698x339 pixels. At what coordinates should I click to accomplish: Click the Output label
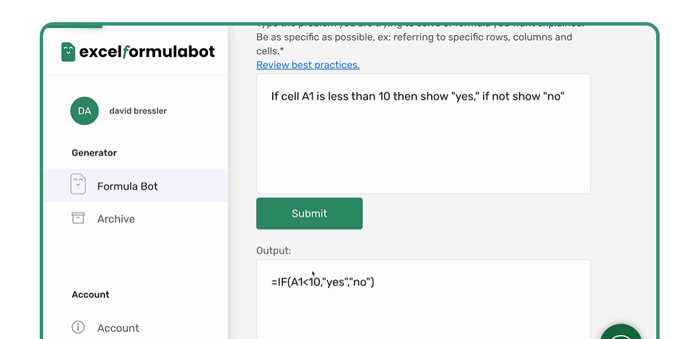click(x=274, y=250)
